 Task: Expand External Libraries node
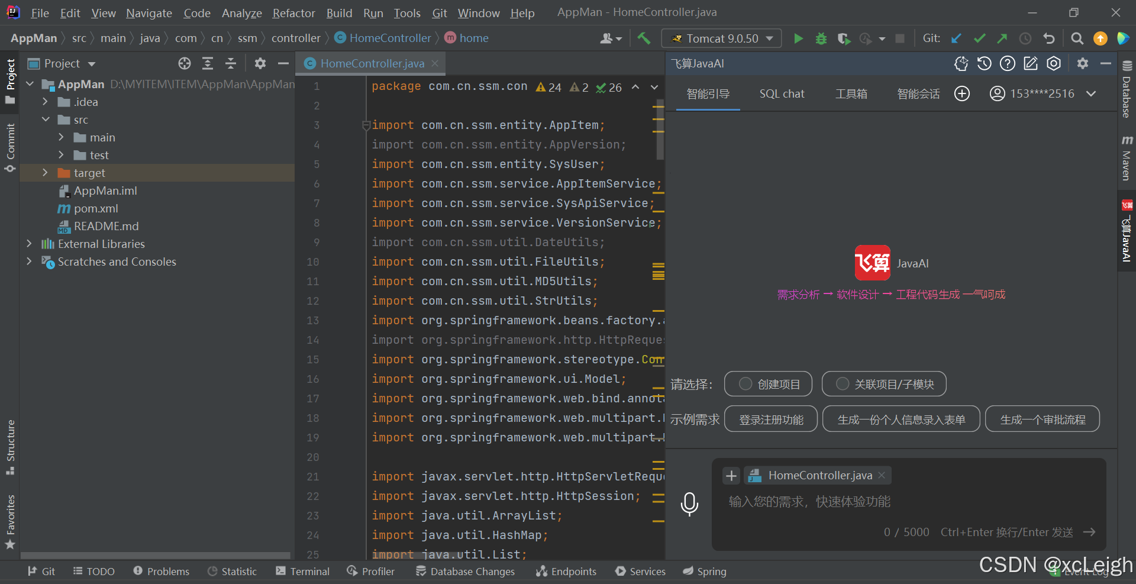click(x=30, y=244)
